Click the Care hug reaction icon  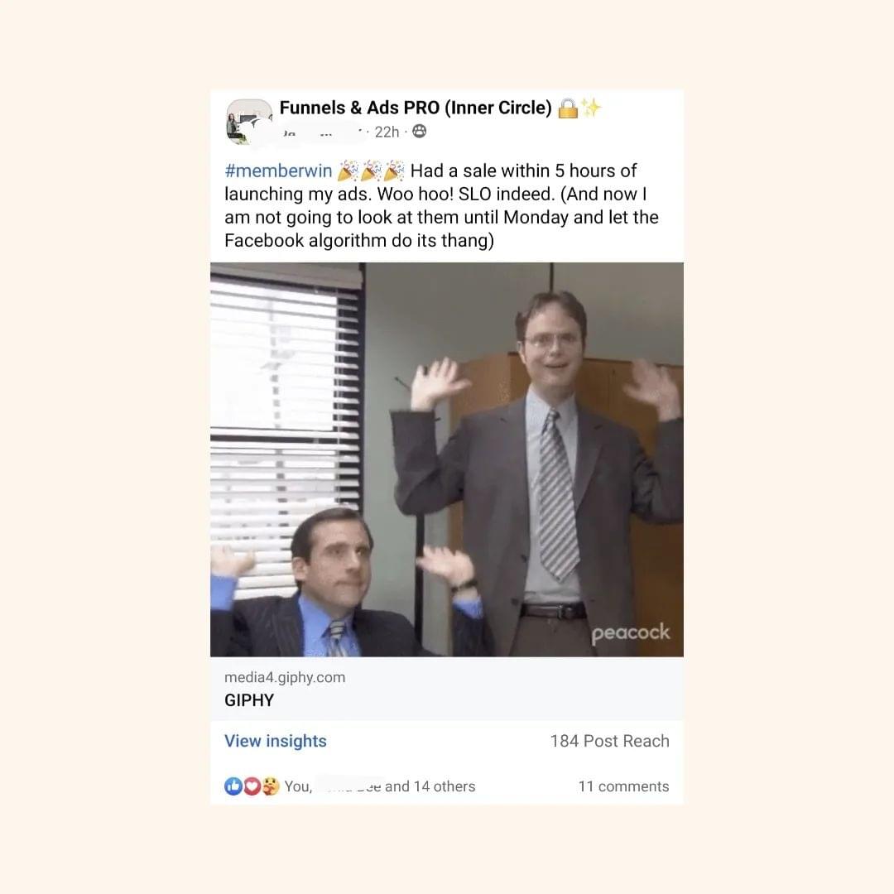tap(270, 786)
